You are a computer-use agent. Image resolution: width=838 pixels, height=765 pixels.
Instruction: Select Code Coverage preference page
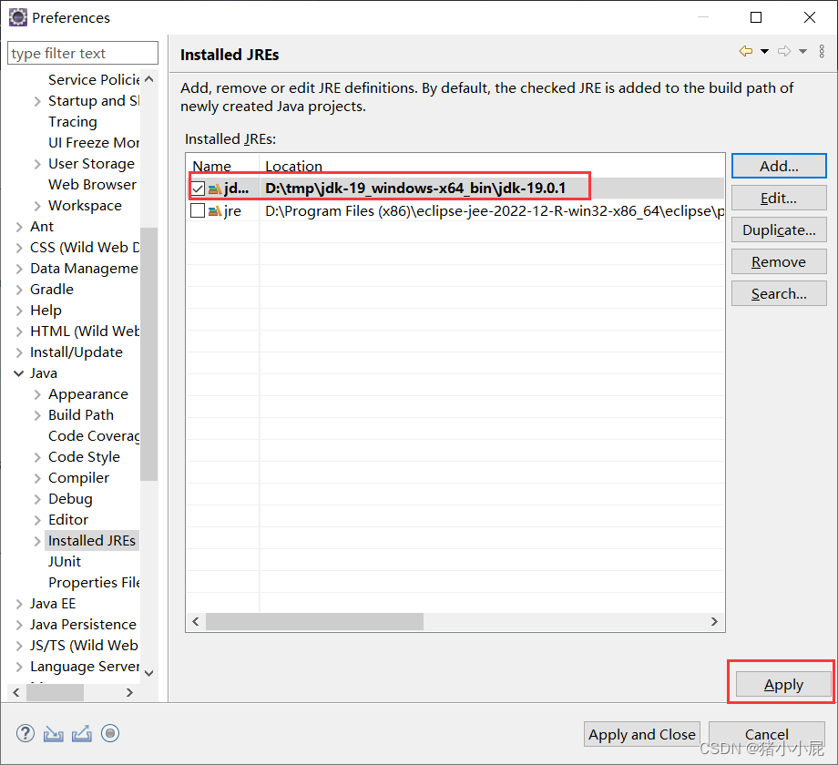coord(94,436)
